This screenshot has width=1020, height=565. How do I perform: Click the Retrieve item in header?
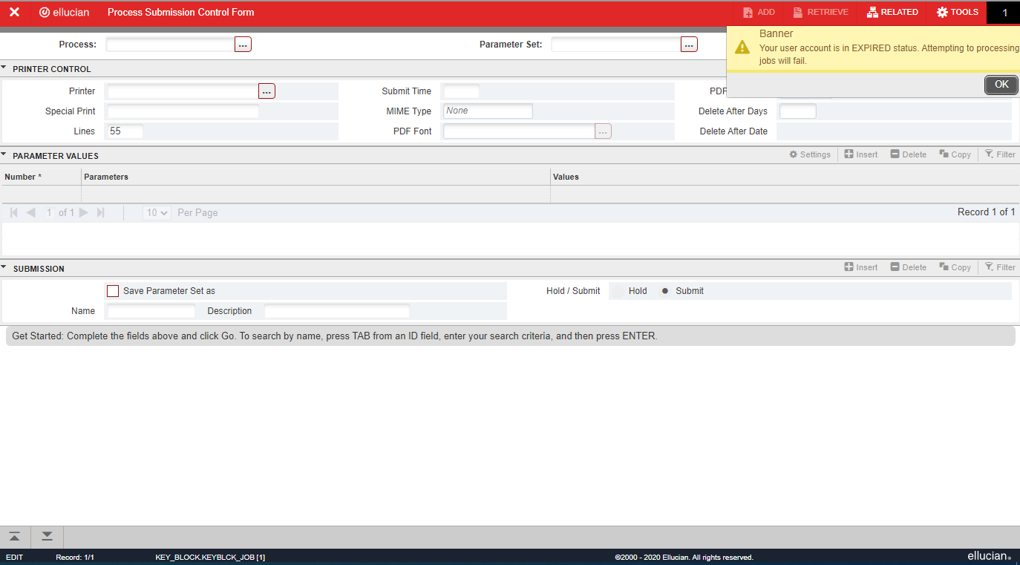click(820, 13)
